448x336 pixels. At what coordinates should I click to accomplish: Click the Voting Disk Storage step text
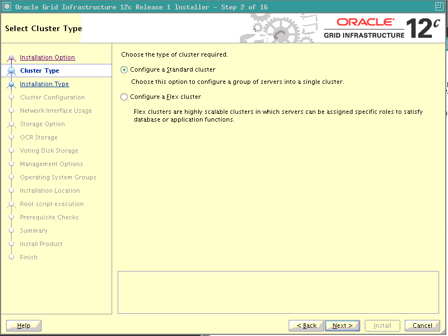coord(49,151)
